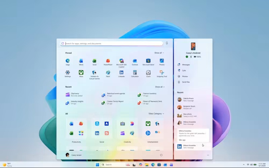Select Send files in the phone panel
The width and height of the screenshot is (269, 168).
pos(184,82)
